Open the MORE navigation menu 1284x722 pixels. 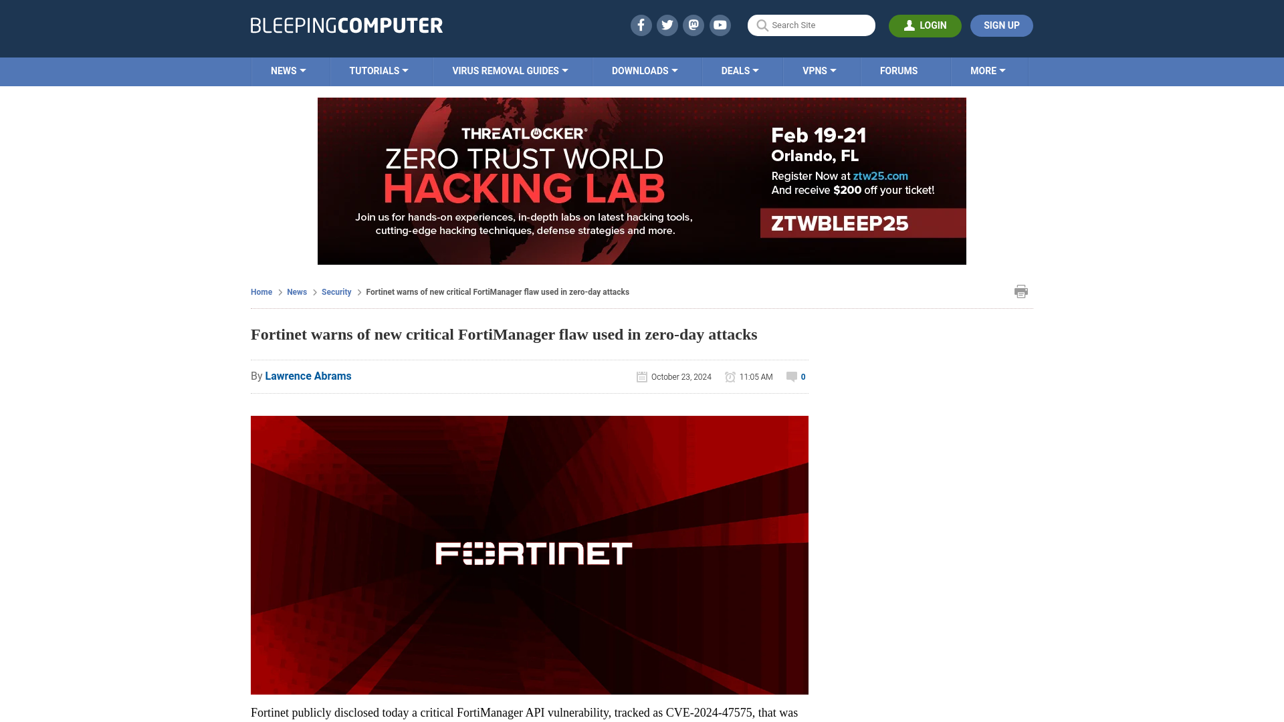click(988, 70)
